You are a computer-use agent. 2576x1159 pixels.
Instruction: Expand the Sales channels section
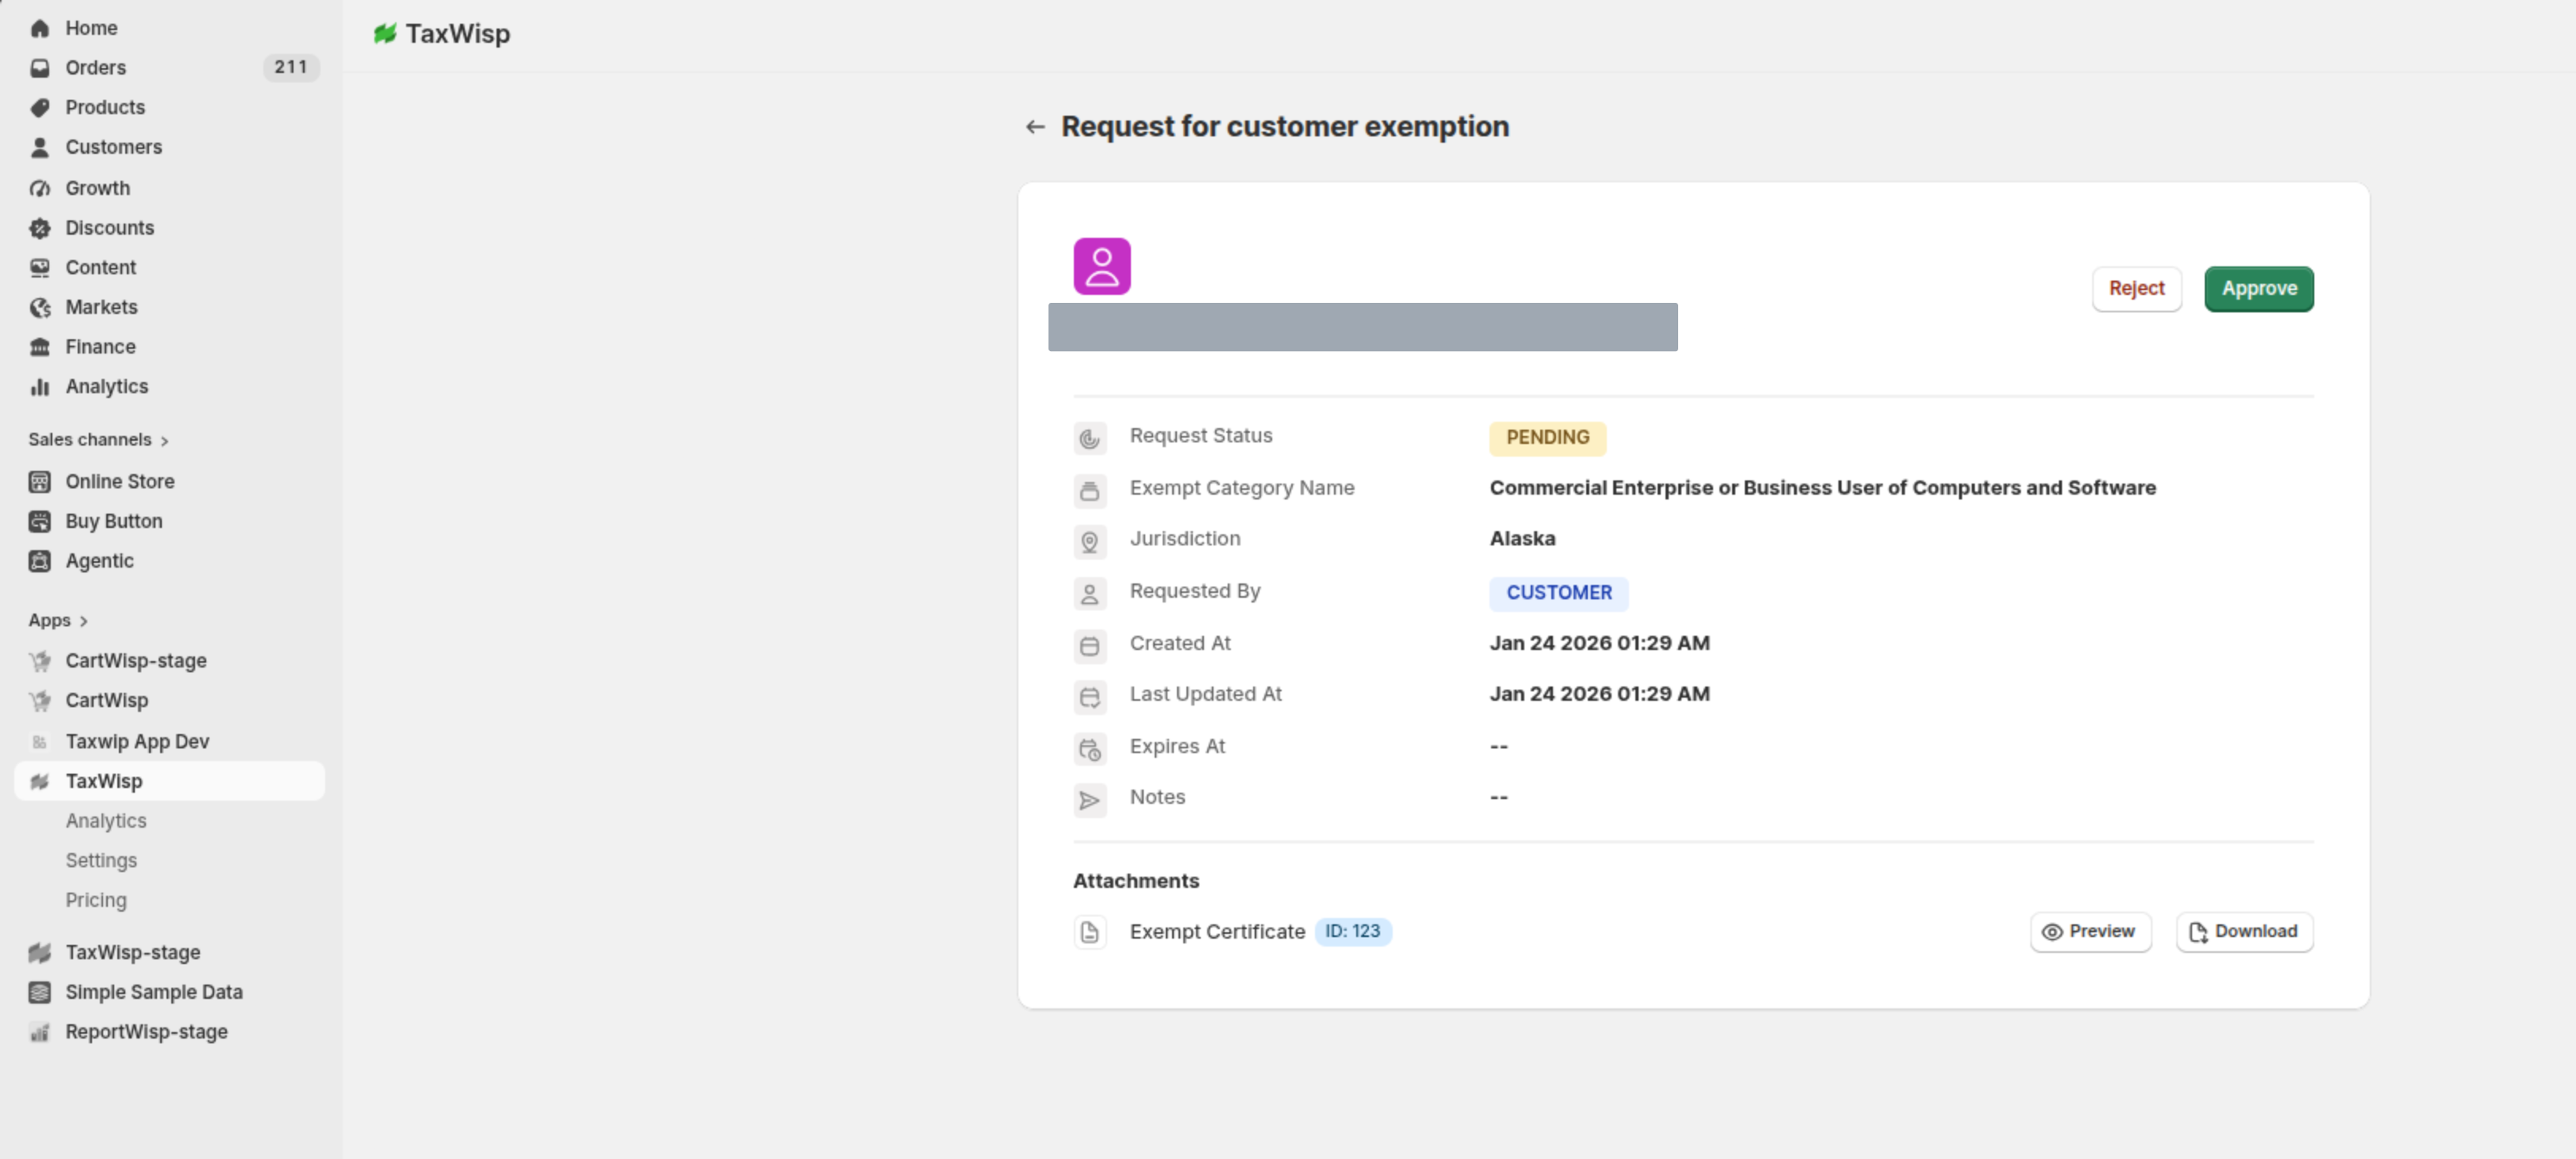click(98, 440)
